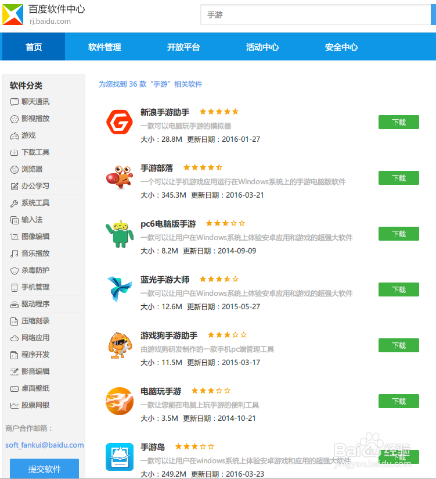Open the 手游岛 title link

153,447
